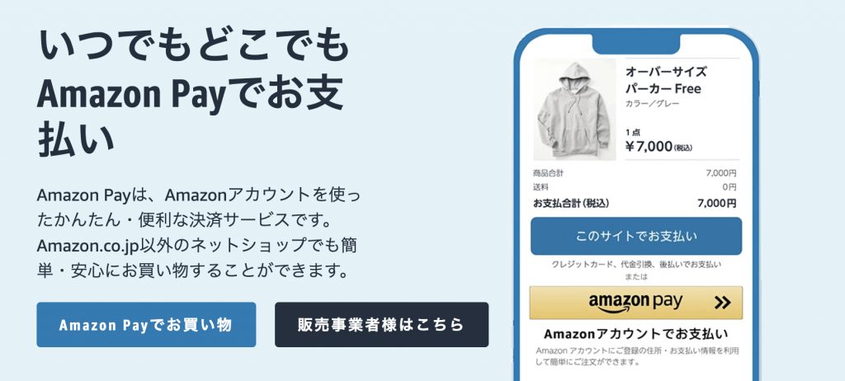Click the double chevron arrow on amazon pay button
The width and height of the screenshot is (845, 381).
(x=723, y=303)
